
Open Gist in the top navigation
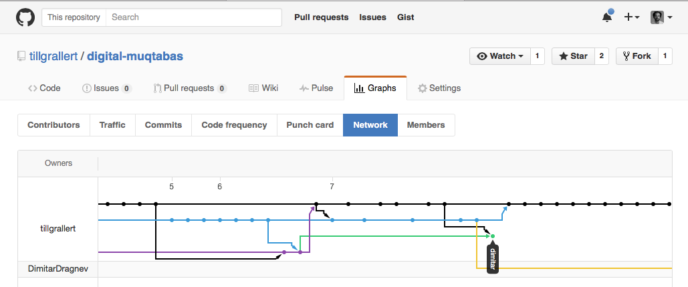(x=405, y=17)
